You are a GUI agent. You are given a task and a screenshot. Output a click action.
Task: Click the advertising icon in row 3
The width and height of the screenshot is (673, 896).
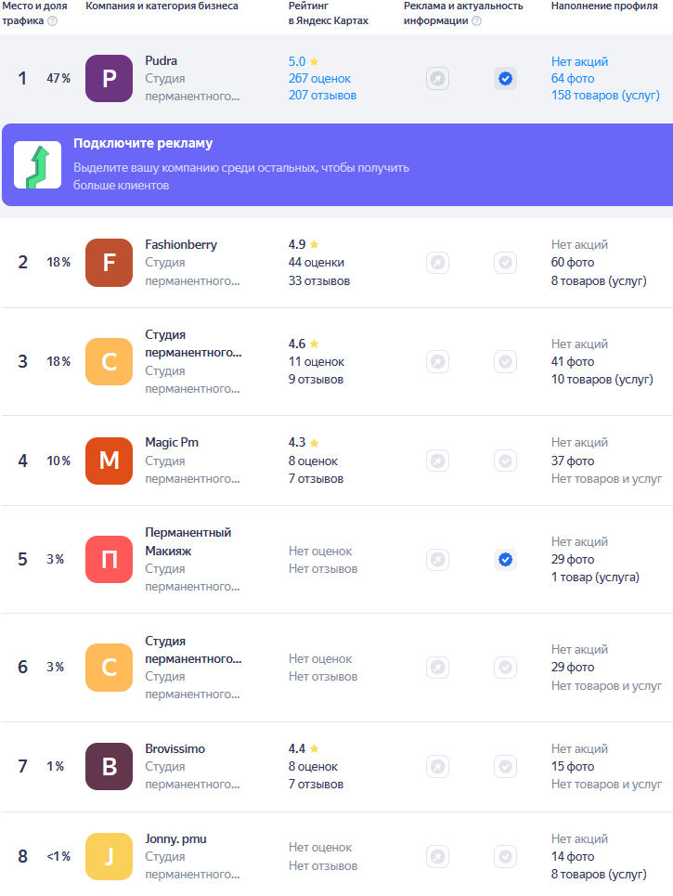(437, 362)
